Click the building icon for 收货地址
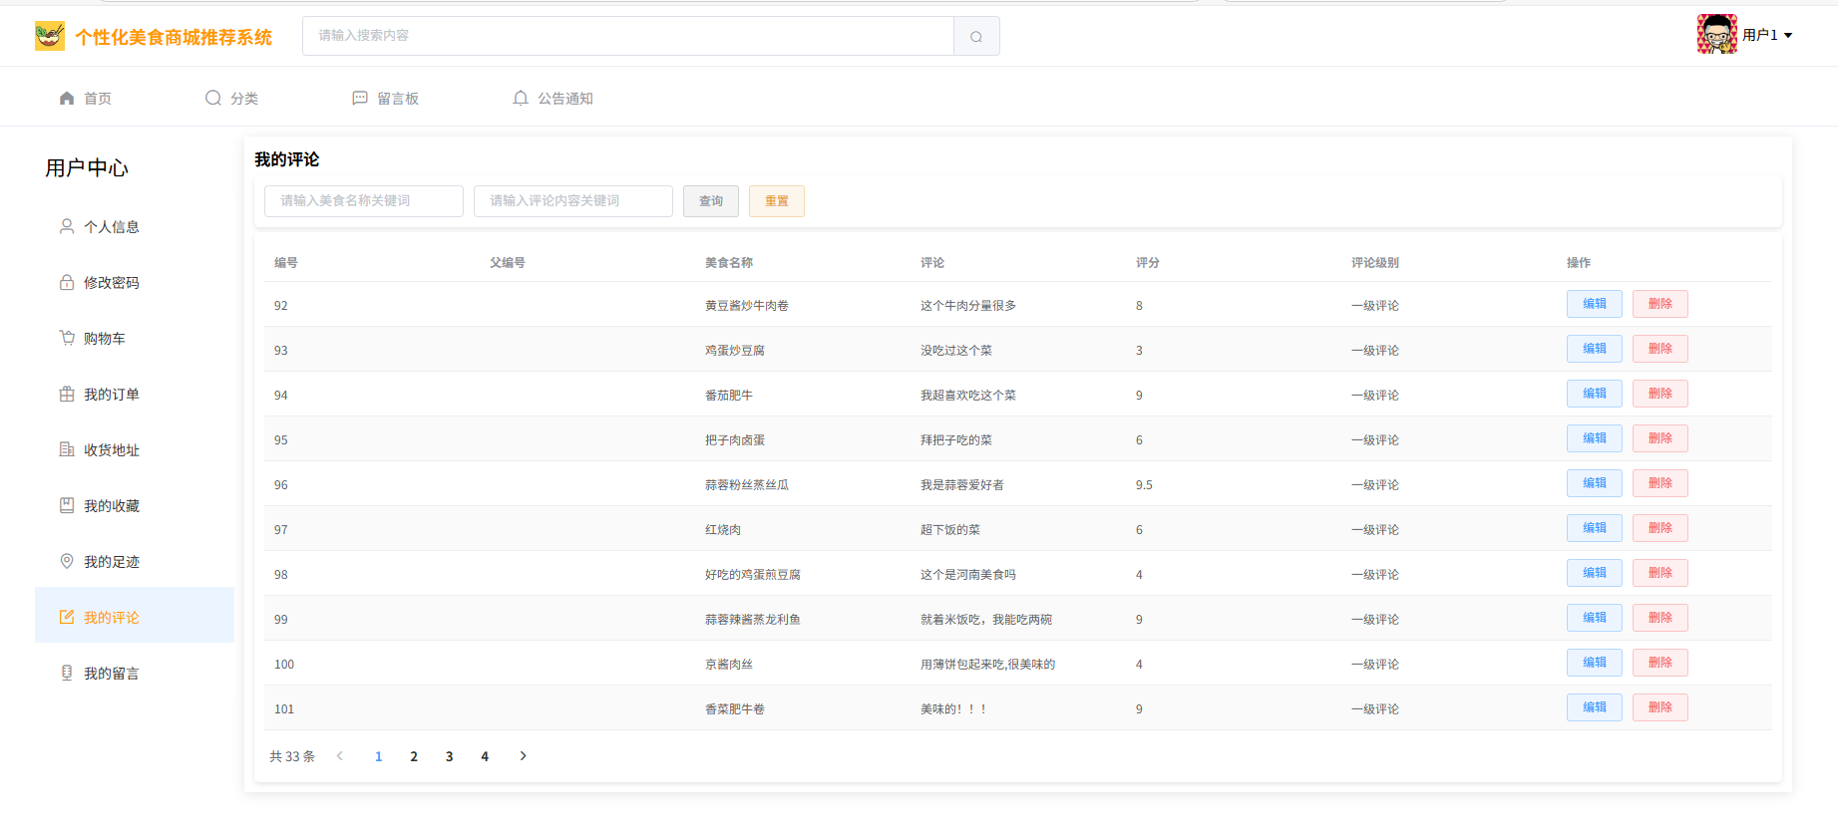The height and width of the screenshot is (830, 1838). (x=67, y=449)
